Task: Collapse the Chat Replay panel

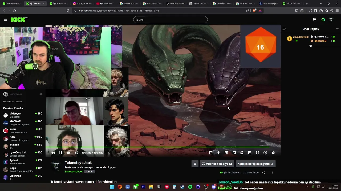Action: [x=284, y=29]
